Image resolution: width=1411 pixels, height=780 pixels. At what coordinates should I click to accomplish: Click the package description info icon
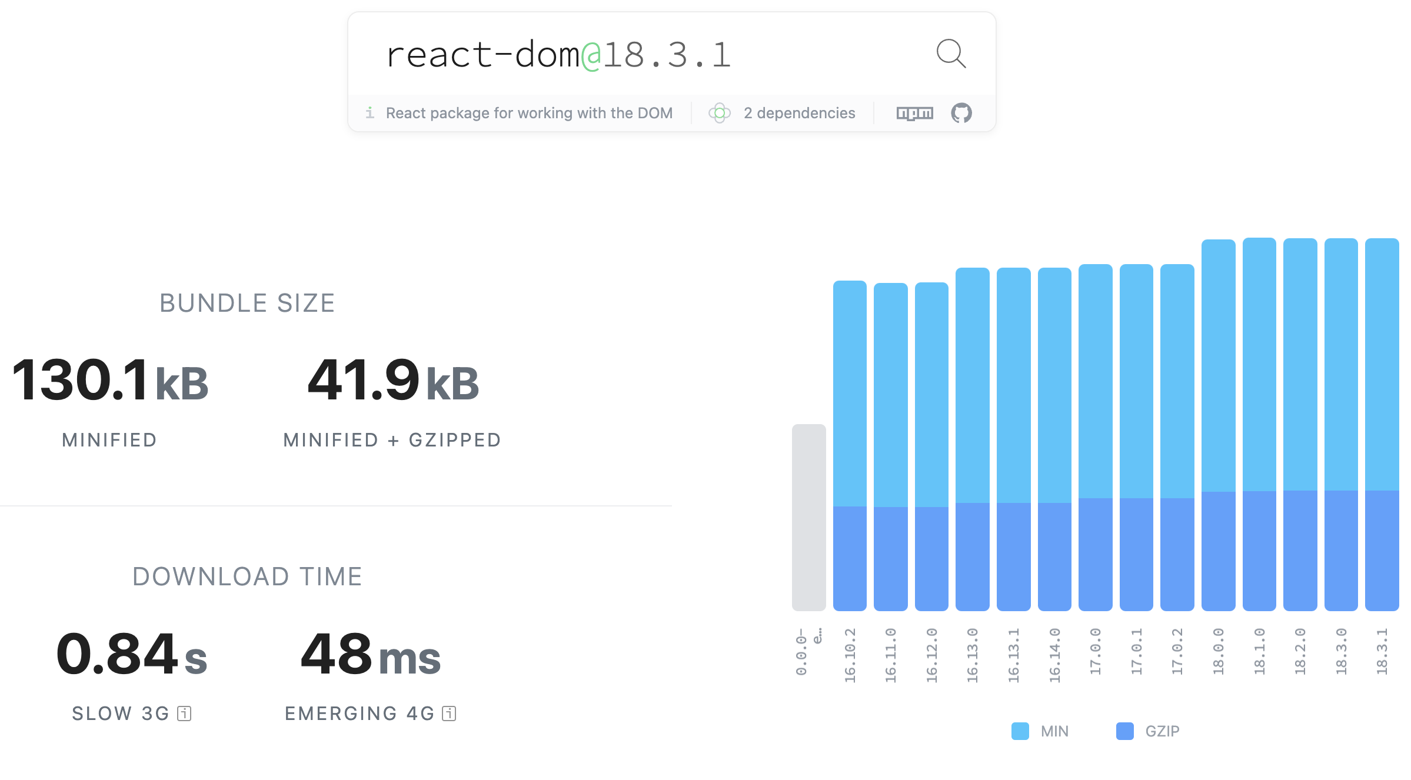(x=370, y=112)
